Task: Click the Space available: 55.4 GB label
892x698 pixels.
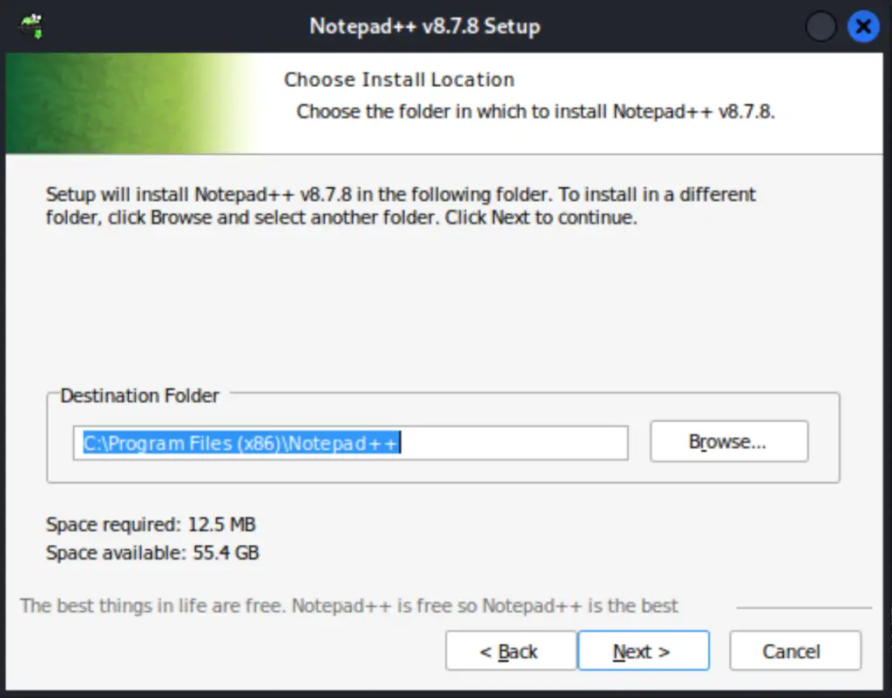Action: point(154,553)
